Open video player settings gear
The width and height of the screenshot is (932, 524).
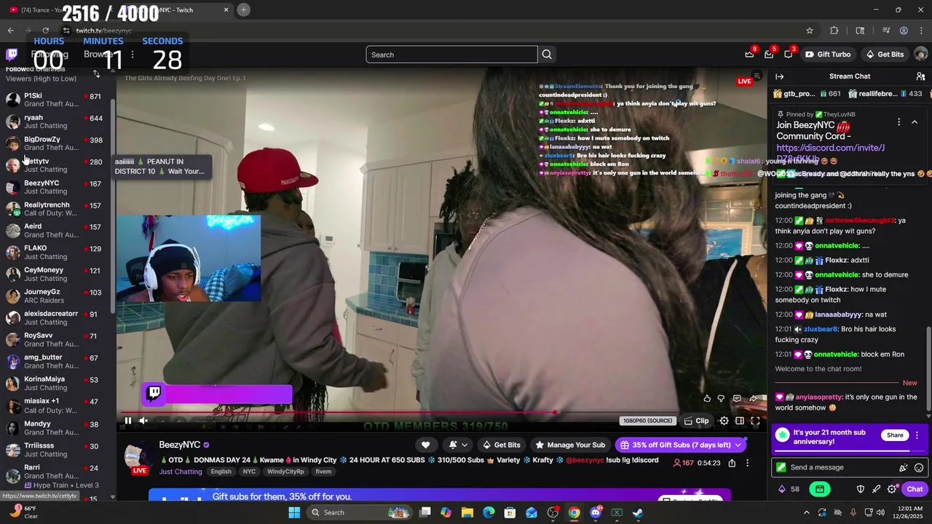point(724,421)
